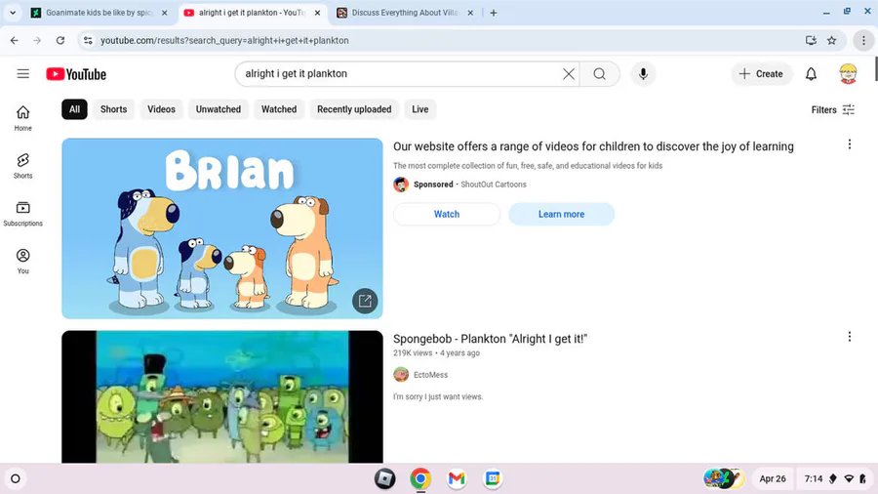Open the Roblox app in shelf

click(384, 479)
